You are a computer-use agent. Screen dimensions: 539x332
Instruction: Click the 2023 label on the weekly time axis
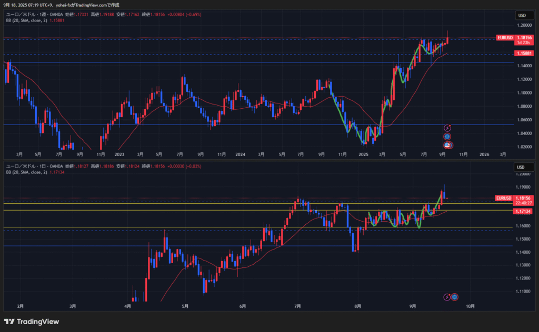(x=119, y=154)
